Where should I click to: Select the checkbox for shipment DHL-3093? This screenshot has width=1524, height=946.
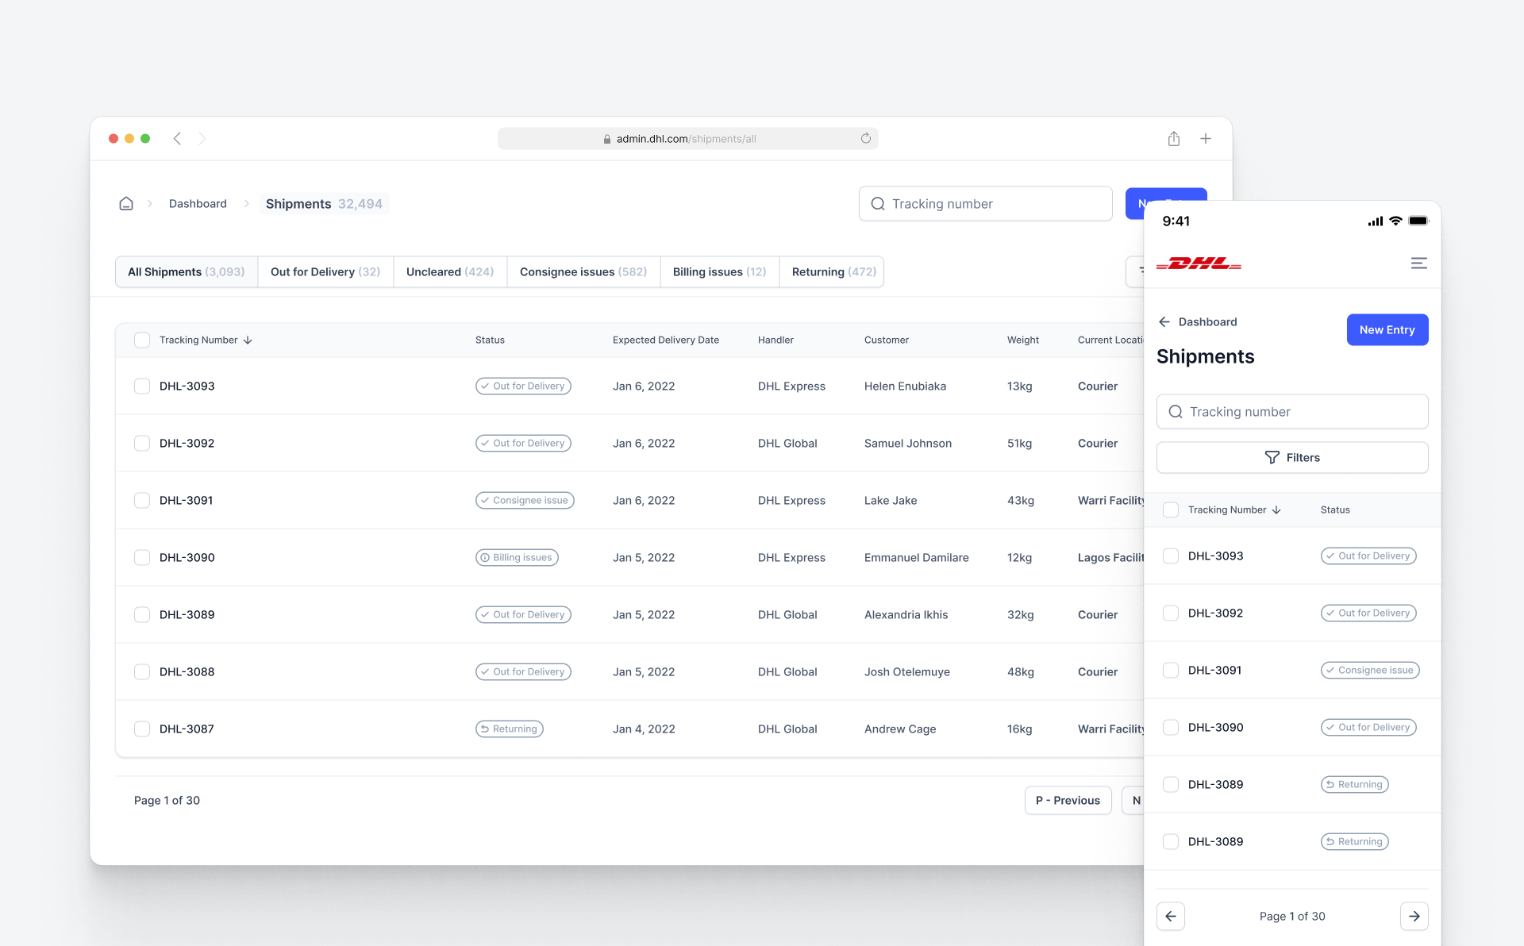pos(142,386)
